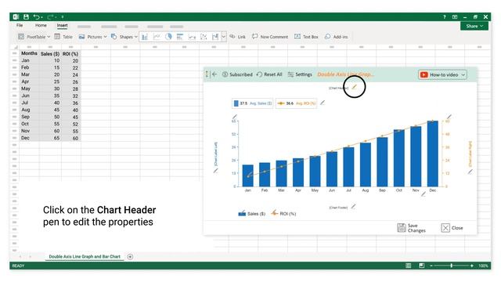Expand the chart gallery dropdown arrow
Screen dimensions: 501x282
[x=224, y=37]
